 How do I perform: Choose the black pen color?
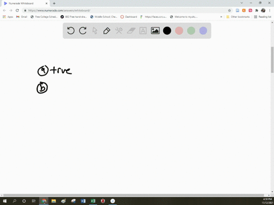167,31
